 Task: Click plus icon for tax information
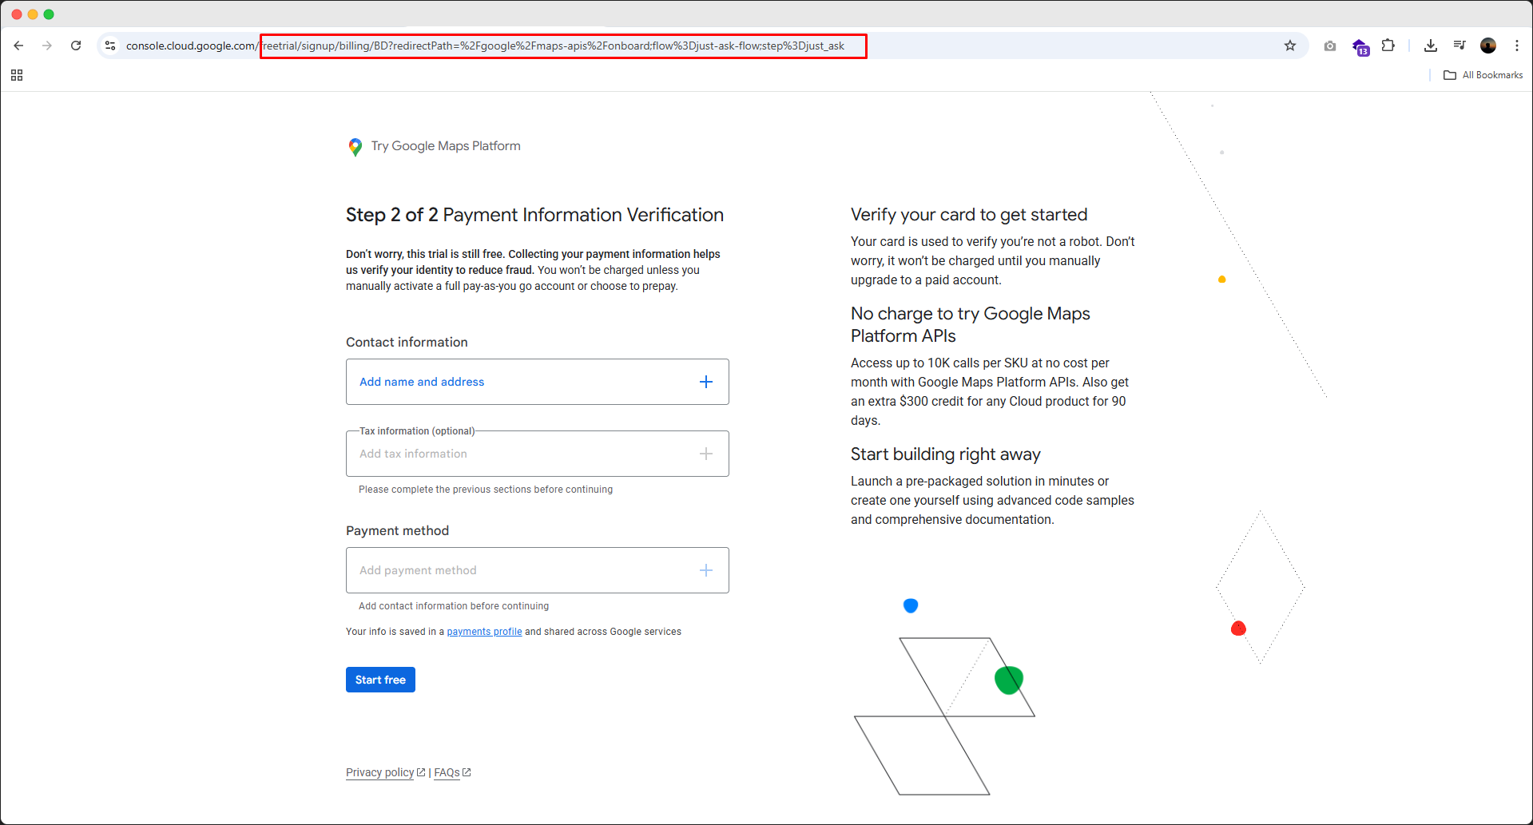click(x=706, y=454)
